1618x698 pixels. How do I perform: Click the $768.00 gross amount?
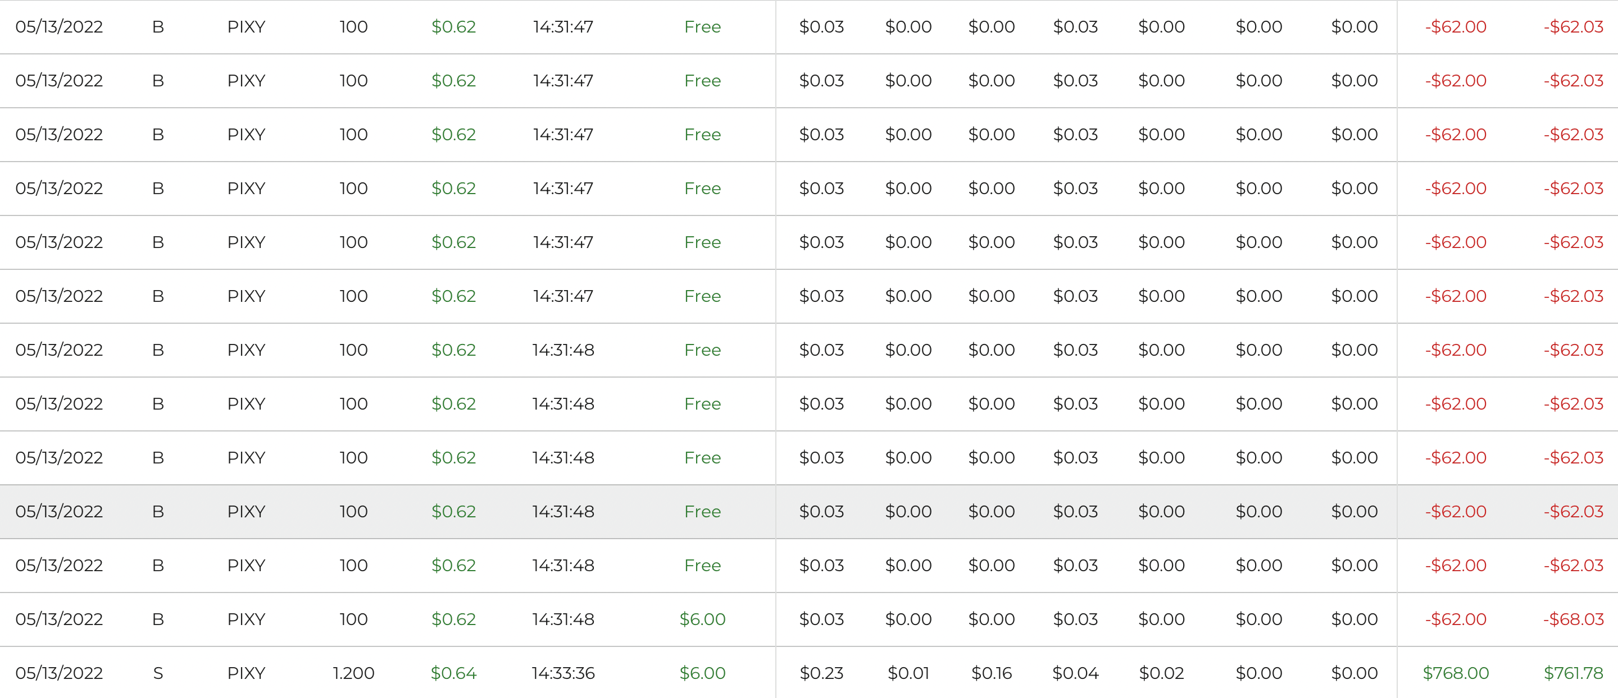(1455, 673)
